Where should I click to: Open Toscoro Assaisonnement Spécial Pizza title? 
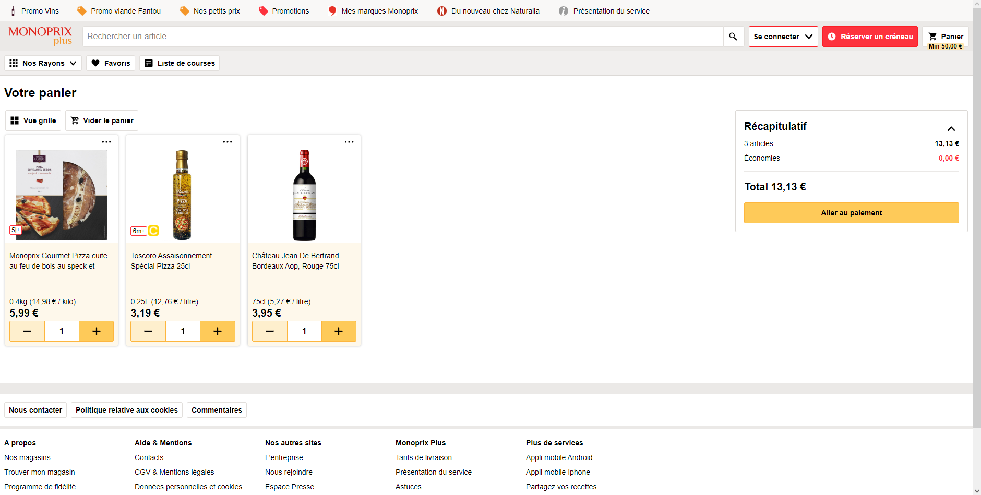click(171, 261)
